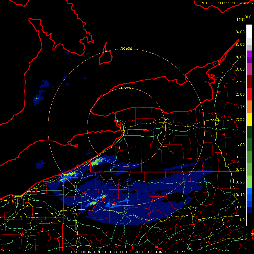
Task: Click the One Hour Precipitation KBUF caption
Action: [x=128, y=252]
